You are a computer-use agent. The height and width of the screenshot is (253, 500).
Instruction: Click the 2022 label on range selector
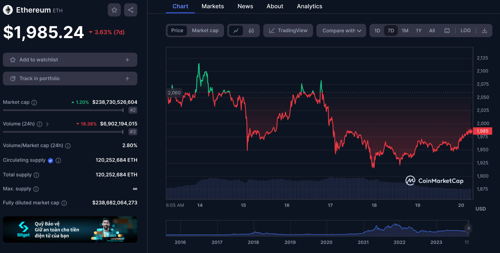(399, 242)
